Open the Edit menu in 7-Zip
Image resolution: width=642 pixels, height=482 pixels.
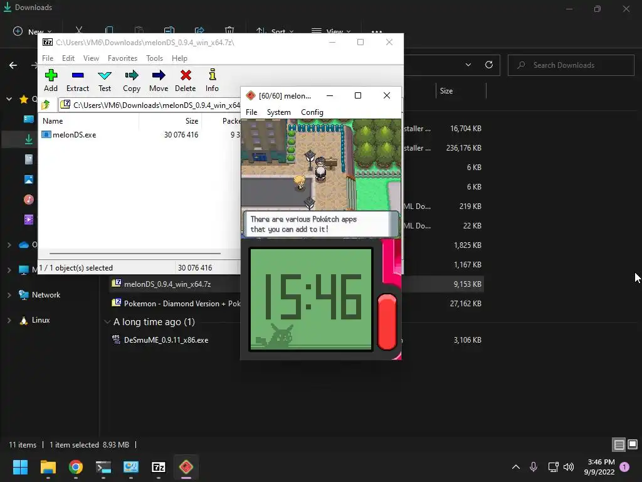coord(68,58)
